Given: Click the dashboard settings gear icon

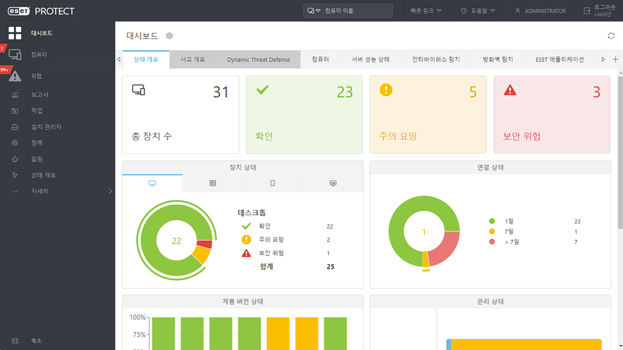Looking at the screenshot, I should click(170, 36).
